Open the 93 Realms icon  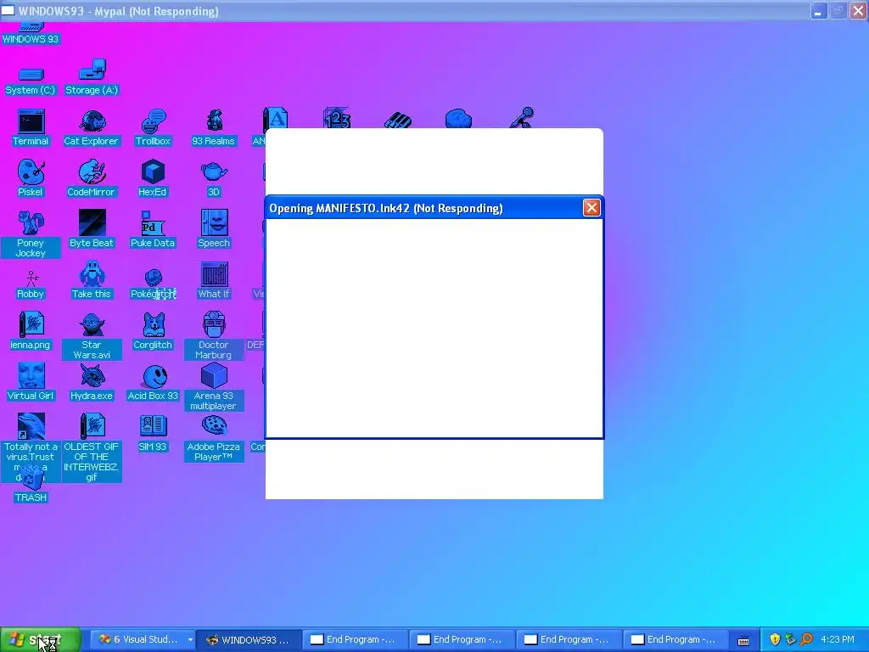click(x=213, y=128)
